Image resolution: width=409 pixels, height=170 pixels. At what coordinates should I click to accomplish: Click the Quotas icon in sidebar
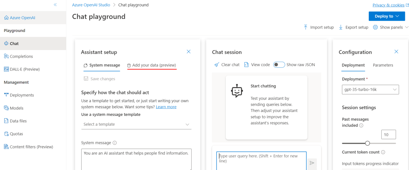[x=6, y=134]
